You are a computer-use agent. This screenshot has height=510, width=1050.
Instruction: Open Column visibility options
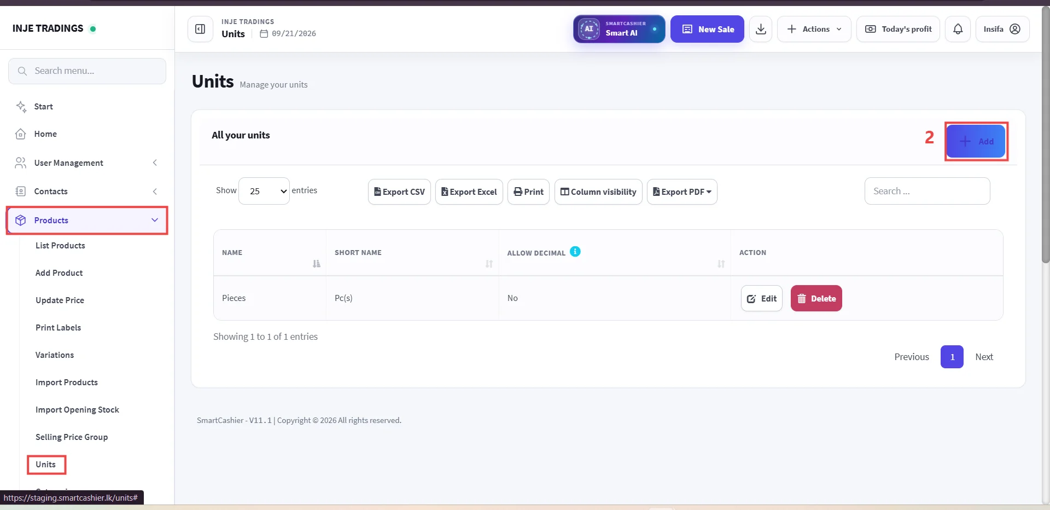pos(598,192)
